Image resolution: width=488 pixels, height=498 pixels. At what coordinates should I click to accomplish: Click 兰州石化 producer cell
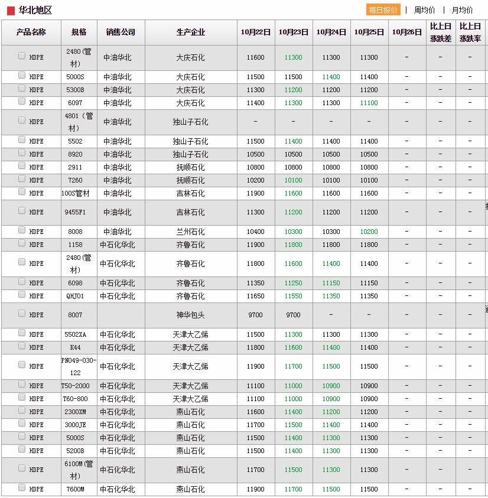191,232
